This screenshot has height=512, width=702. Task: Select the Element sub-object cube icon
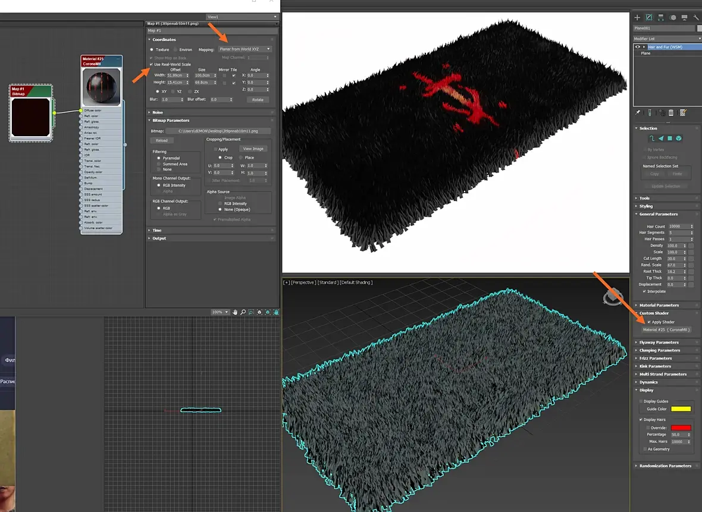pos(679,139)
